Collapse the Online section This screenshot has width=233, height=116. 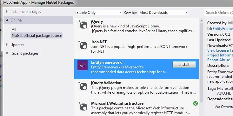coord(7,20)
